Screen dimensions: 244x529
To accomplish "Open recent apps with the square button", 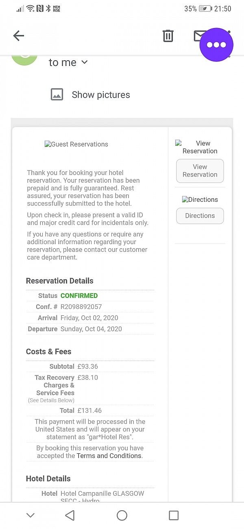I will 174,515.
